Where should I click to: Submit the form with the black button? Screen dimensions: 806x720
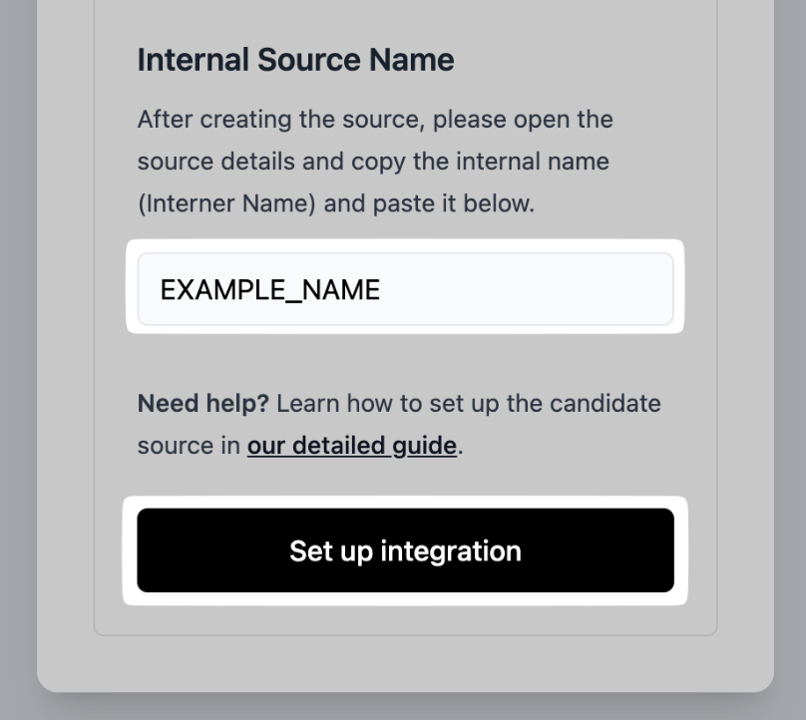(x=405, y=550)
